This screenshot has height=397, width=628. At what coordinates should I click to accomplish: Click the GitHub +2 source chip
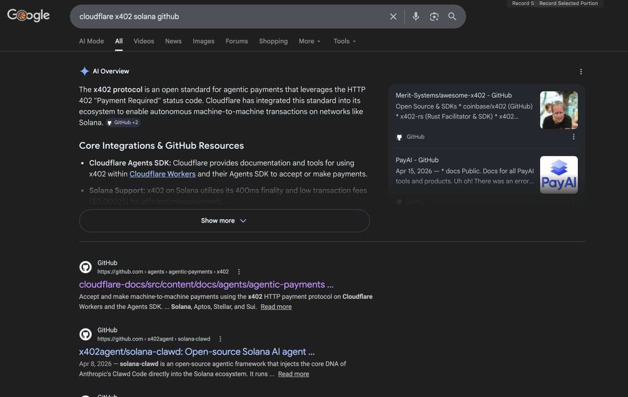tap(123, 123)
